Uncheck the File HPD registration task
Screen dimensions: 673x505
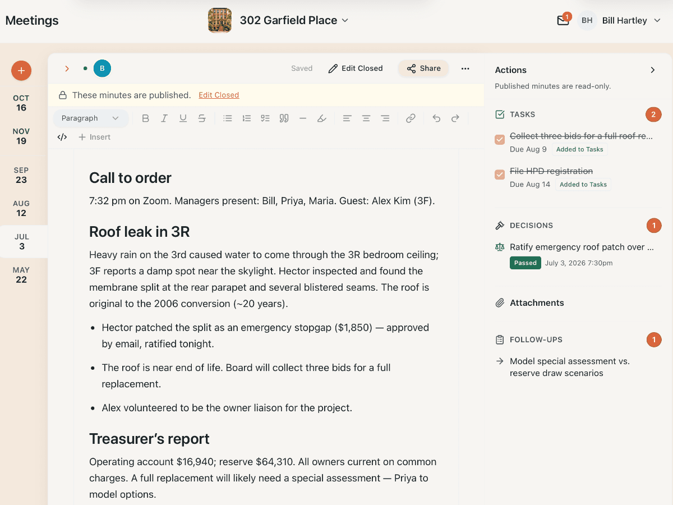coord(500,175)
